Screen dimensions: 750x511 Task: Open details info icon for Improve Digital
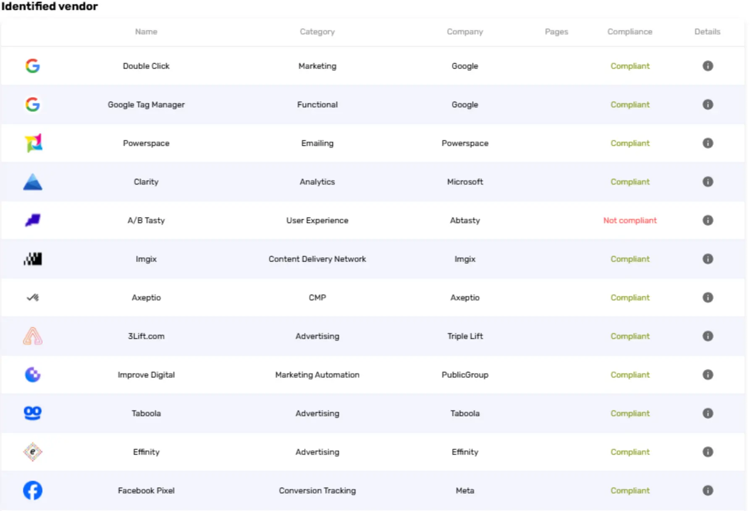pos(708,375)
